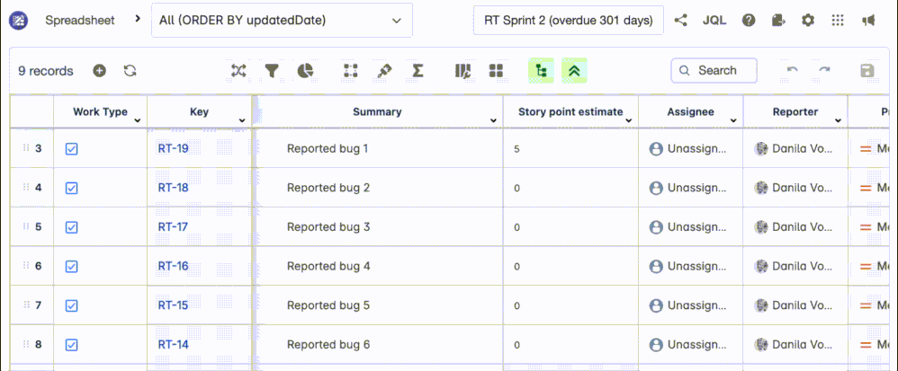The image size is (898, 371).
Task: Refresh the records list
Action: pos(130,71)
